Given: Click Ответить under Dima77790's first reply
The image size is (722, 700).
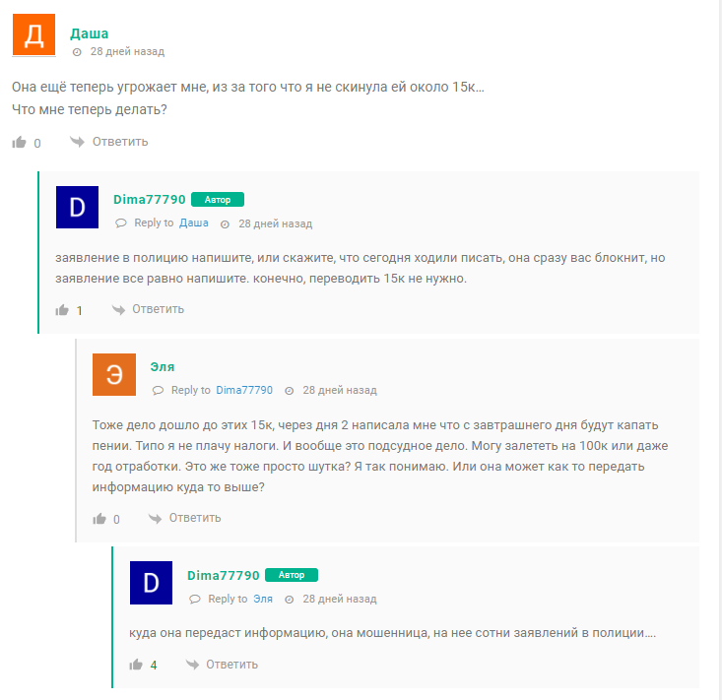Looking at the screenshot, I should tap(158, 309).
